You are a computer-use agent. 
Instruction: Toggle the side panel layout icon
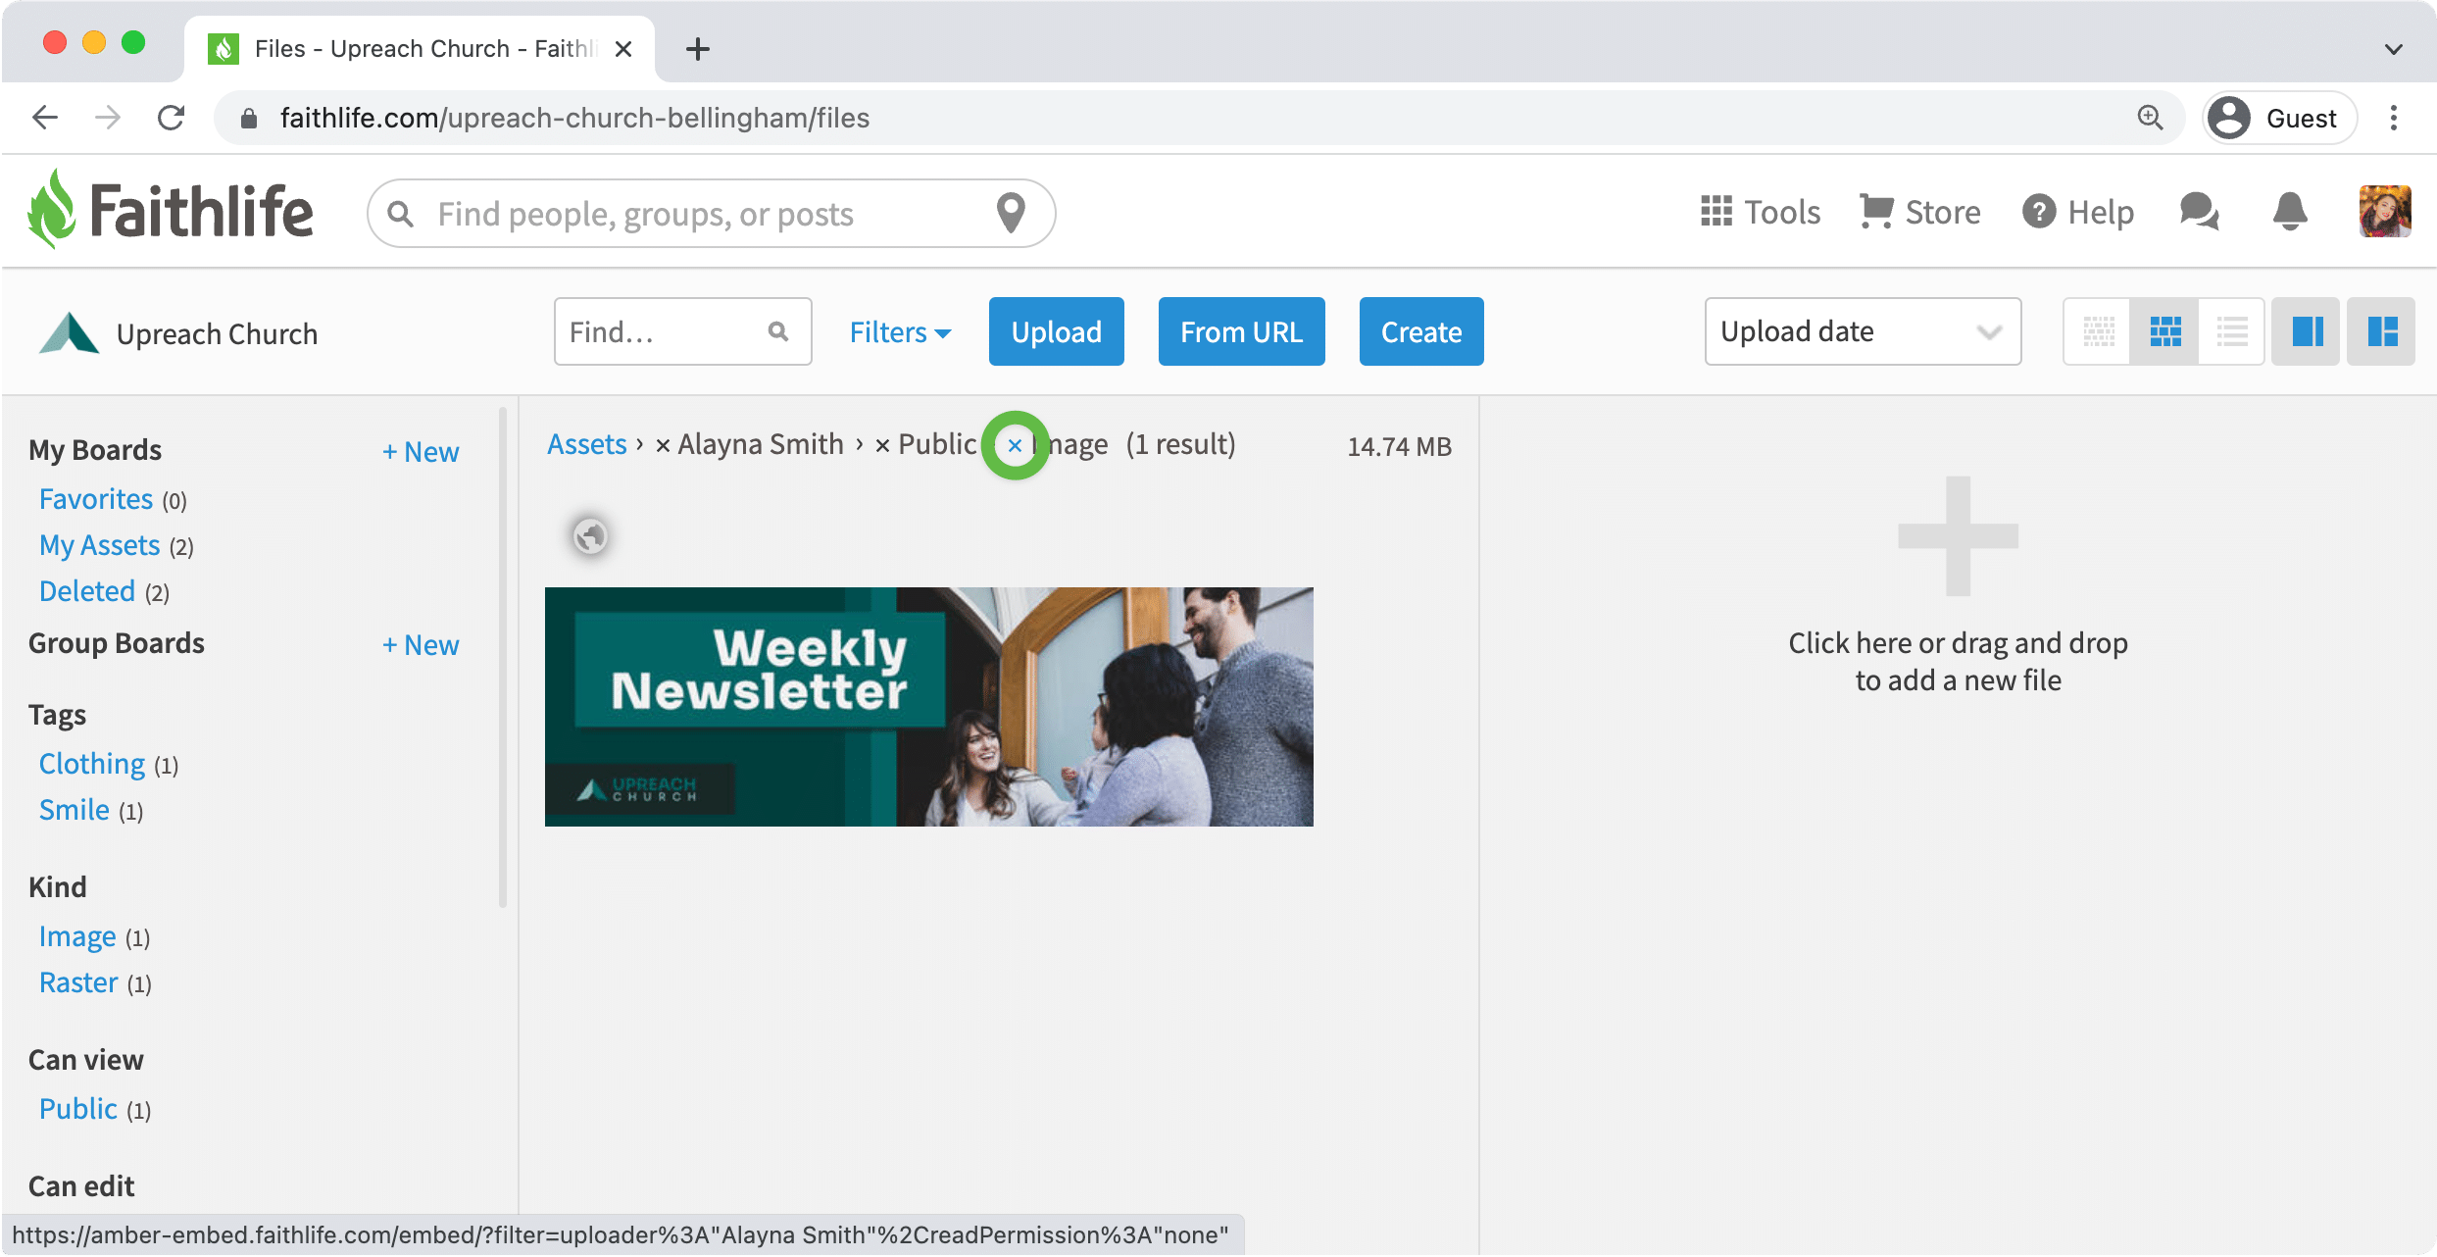2307,331
